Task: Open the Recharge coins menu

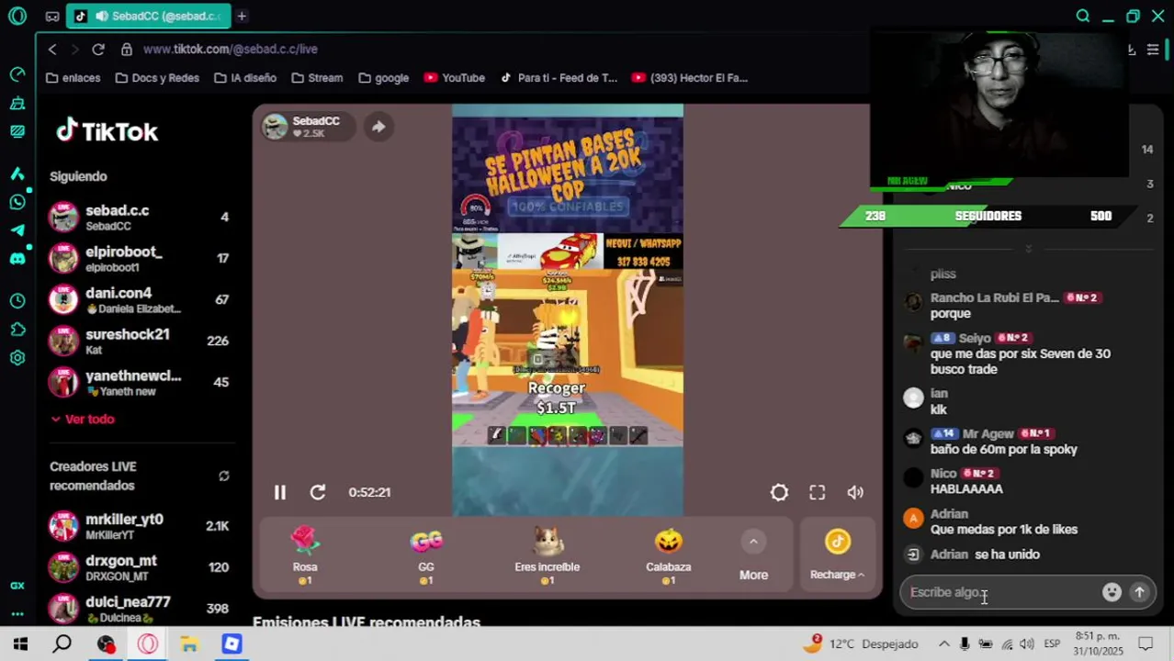Action: click(837, 555)
